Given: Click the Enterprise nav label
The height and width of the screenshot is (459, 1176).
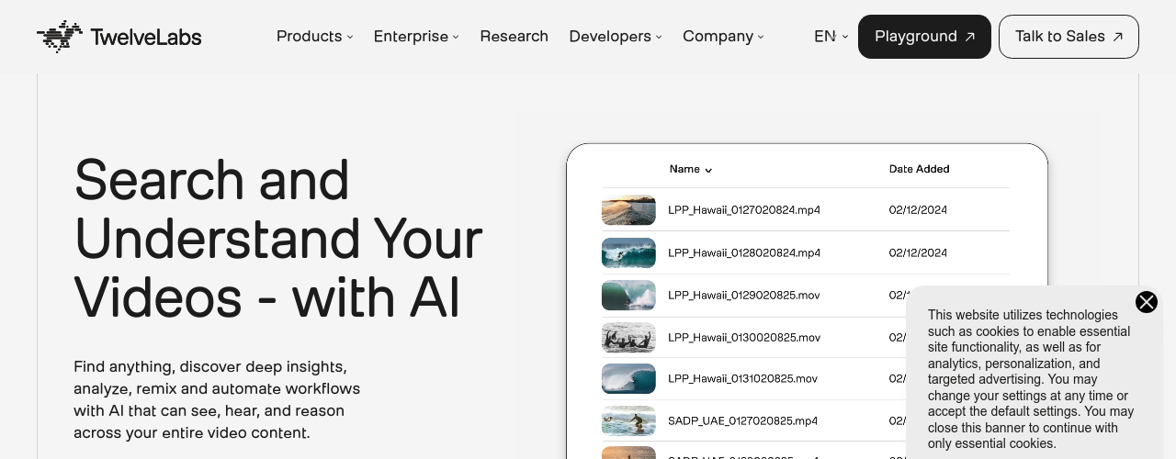Looking at the screenshot, I should coord(411,37).
